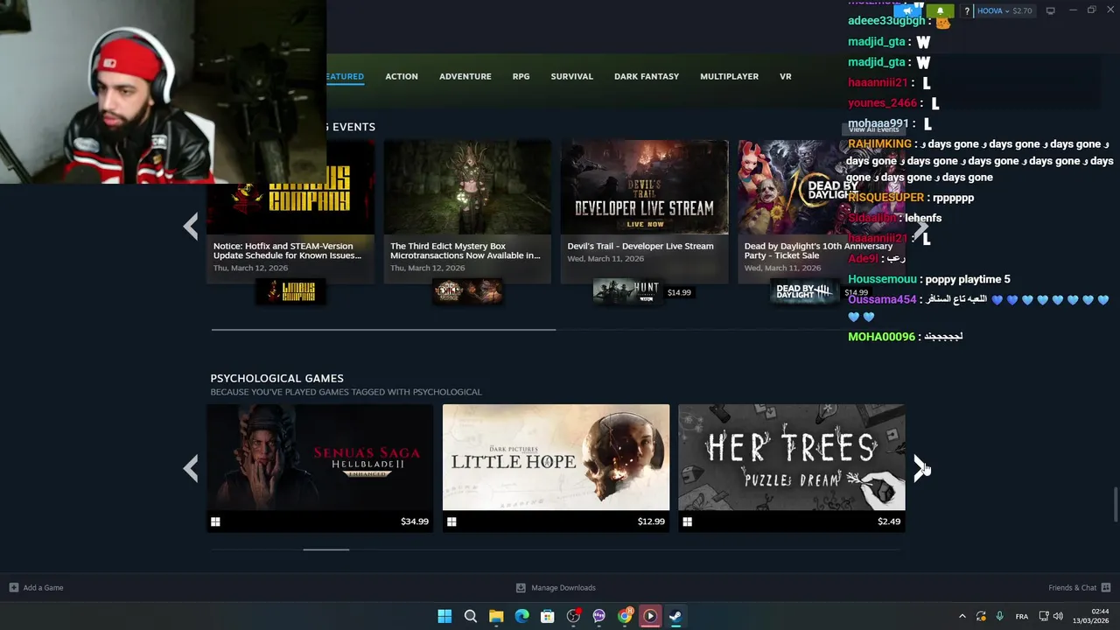1120x630 pixels.
Task: Go to next events with right arrow
Action: point(920,227)
